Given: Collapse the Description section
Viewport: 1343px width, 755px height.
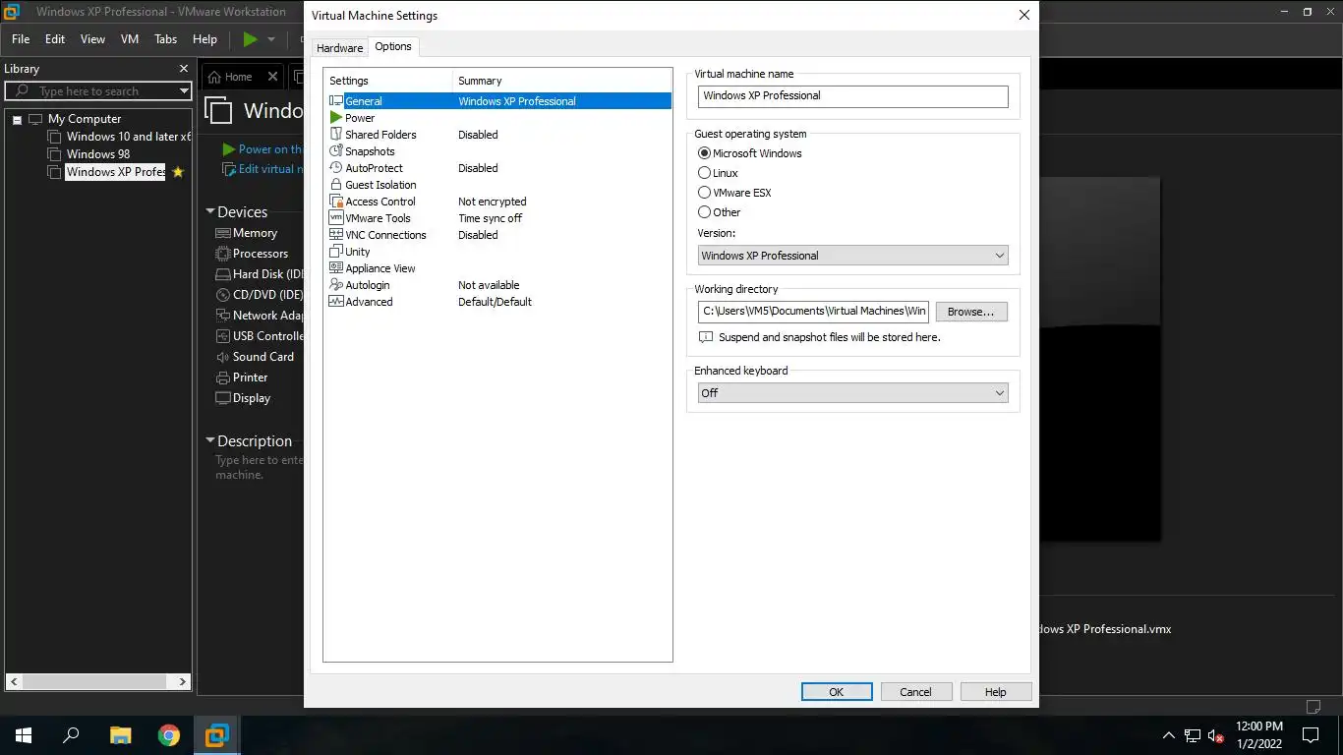Looking at the screenshot, I should coord(210,440).
